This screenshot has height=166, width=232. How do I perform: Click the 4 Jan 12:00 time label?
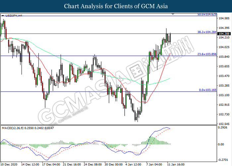coord(134,164)
